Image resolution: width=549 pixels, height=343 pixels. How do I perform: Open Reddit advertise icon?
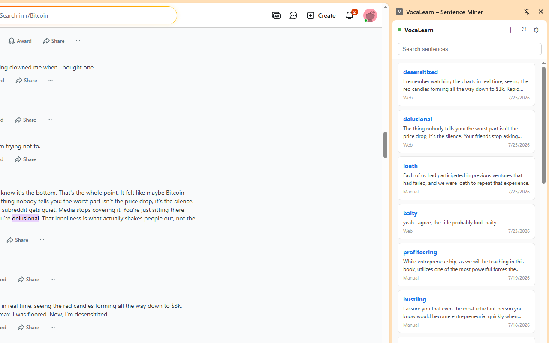[276, 15]
